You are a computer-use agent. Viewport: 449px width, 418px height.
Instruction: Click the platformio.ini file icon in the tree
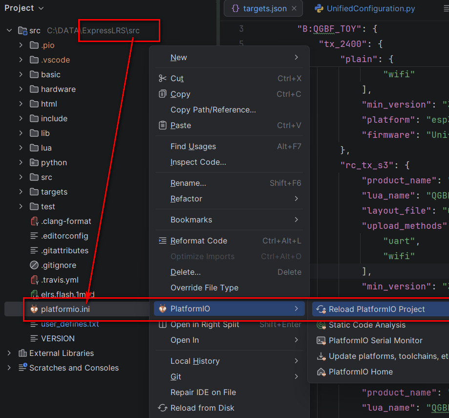click(x=34, y=309)
